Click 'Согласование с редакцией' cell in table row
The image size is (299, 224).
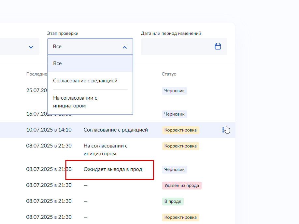pyautogui.click(x=116, y=130)
